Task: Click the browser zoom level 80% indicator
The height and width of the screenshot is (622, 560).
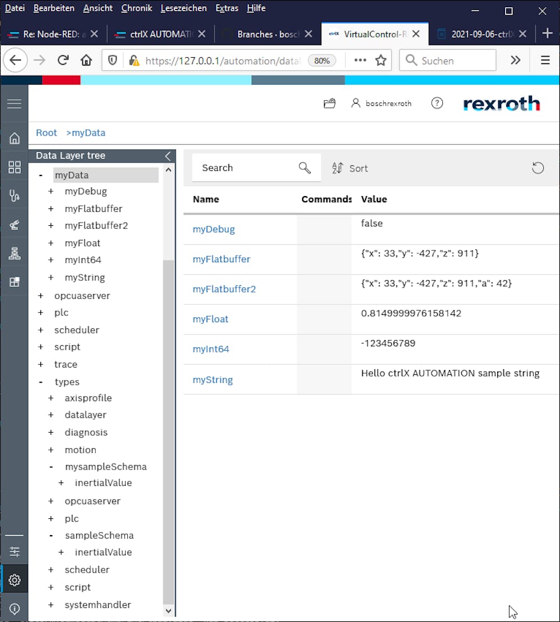Action: coord(322,61)
